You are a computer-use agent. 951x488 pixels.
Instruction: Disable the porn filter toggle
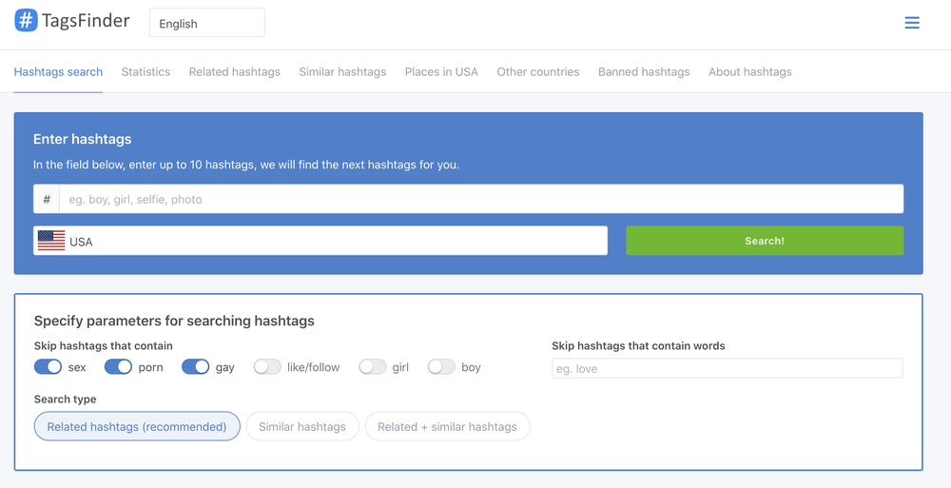[x=118, y=367]
